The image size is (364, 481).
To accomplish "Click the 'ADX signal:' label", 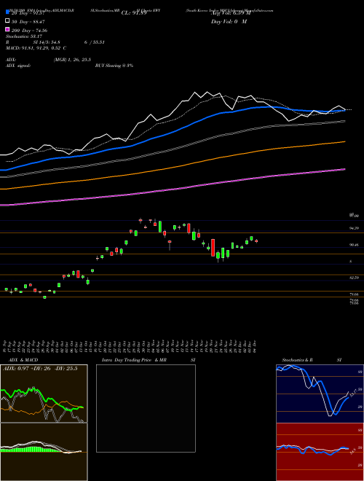I will point(18,66).
